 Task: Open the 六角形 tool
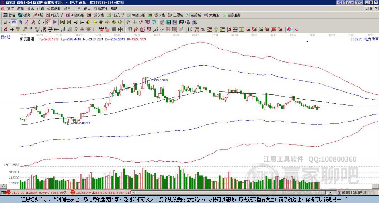(x=212, y=15)
